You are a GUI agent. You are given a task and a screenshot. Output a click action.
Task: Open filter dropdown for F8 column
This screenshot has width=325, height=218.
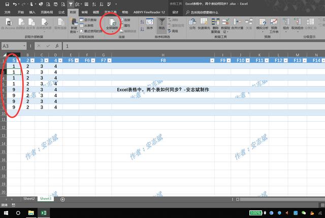[212, 60]
